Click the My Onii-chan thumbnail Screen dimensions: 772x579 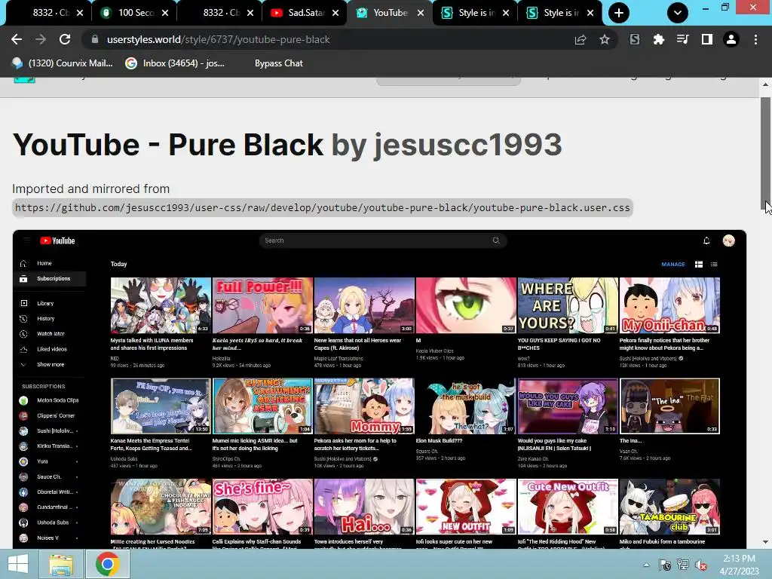[669, 305]
